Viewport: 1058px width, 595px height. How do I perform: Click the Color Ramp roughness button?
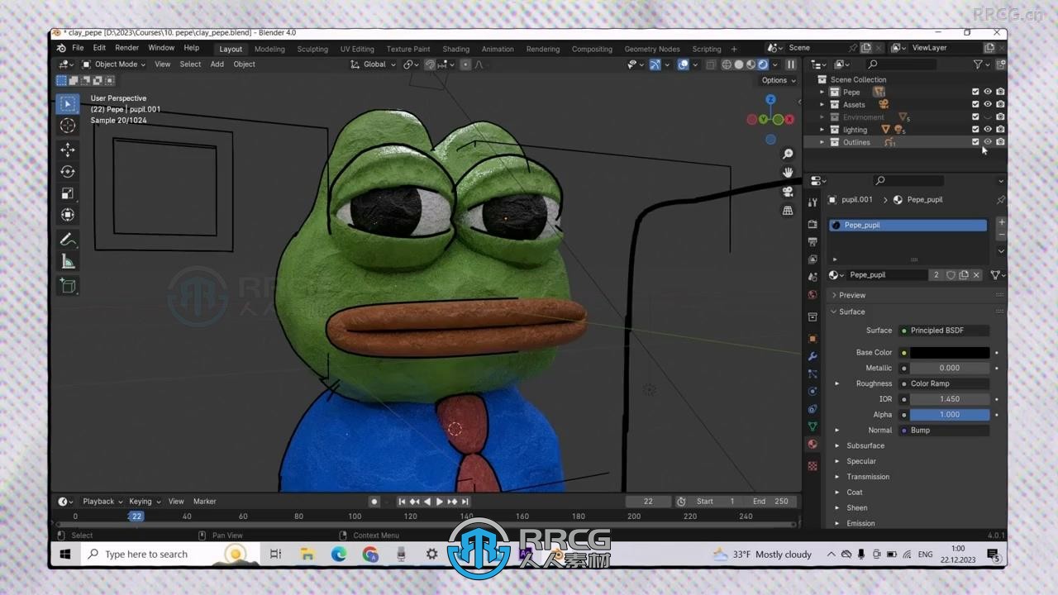click(944, 383)
